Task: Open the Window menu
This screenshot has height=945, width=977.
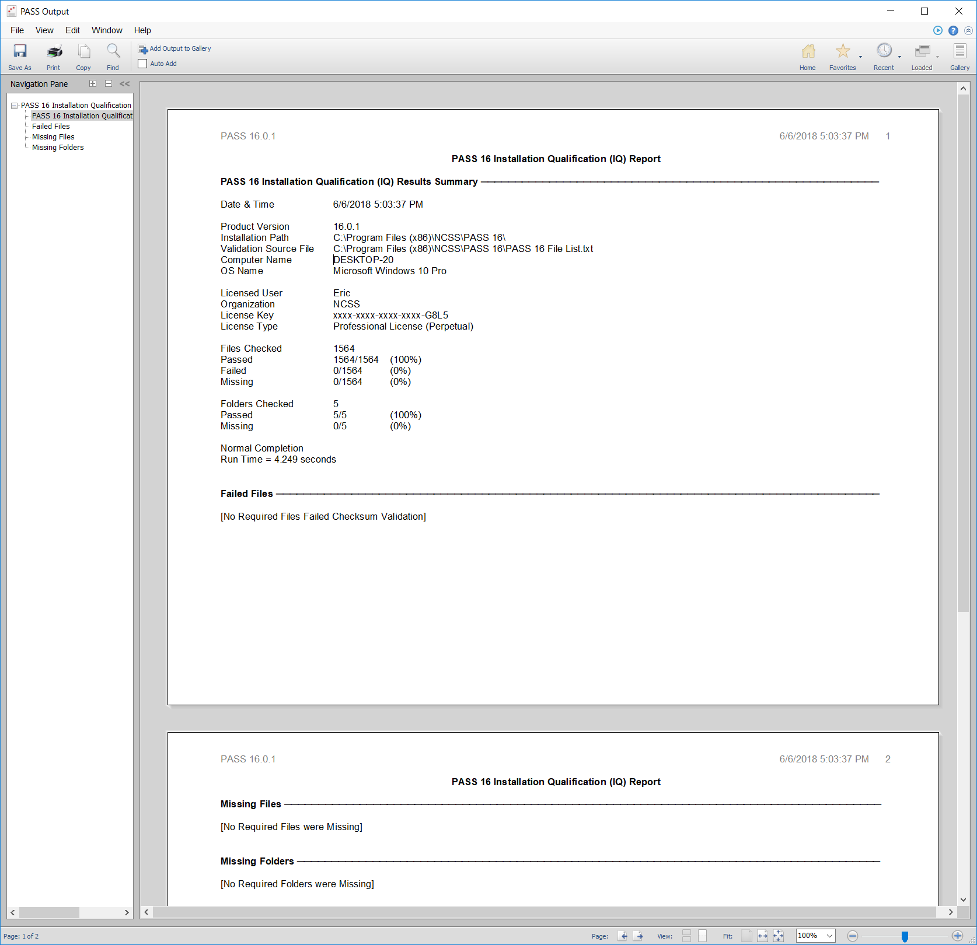Action: pos(107,30)
